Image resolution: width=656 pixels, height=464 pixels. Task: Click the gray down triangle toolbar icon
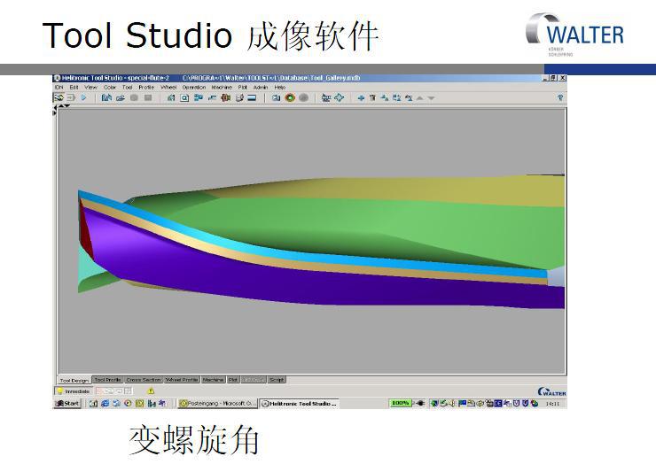click(x=432, y=98)
